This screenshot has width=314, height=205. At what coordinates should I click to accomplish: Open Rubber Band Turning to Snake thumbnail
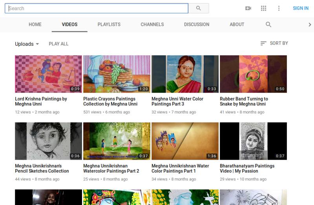tap(253, 74)
